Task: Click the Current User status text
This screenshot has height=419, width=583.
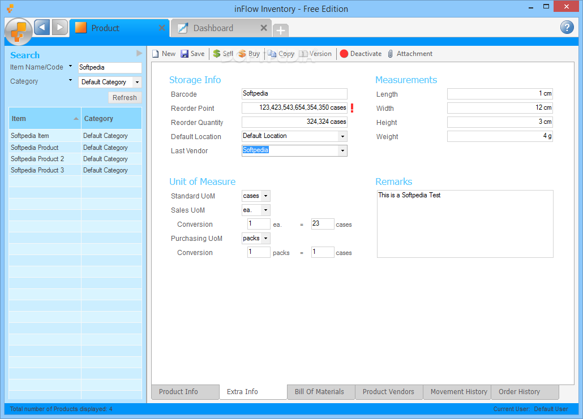Action: (x=530, y=409)
